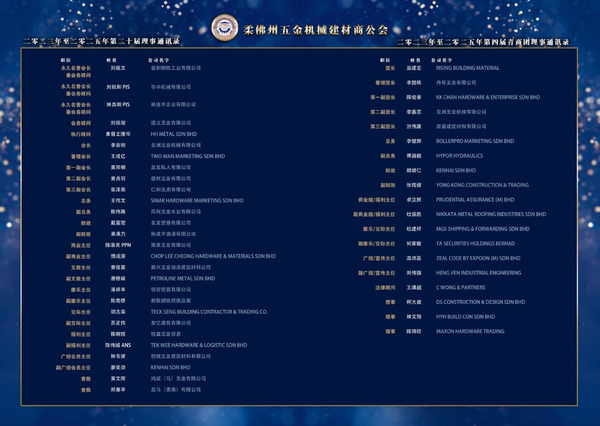
Task: Click MAXON HARDWARE TRADING at list bottom
Action: (x=470, y=331)
